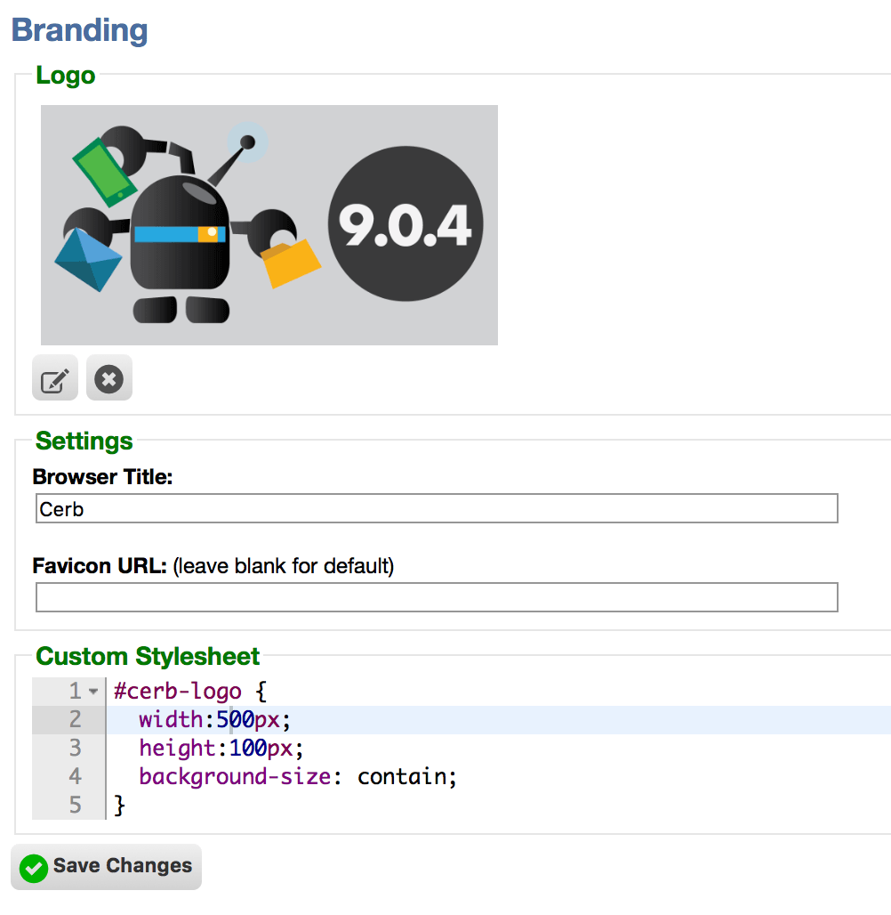Select line number 3 in the gutter
The image size is (891, 915).
[x=76, y=748]
